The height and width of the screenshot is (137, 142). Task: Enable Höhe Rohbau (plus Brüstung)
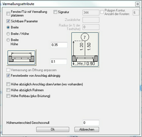tap(8, 96)
